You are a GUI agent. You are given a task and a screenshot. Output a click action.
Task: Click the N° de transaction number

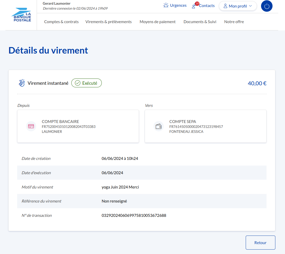click(134, 216)
